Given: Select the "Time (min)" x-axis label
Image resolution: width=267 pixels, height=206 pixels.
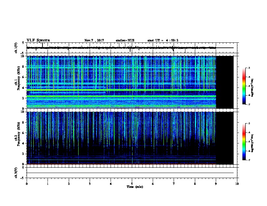Looking at the screenshot, I should [135, 187].
